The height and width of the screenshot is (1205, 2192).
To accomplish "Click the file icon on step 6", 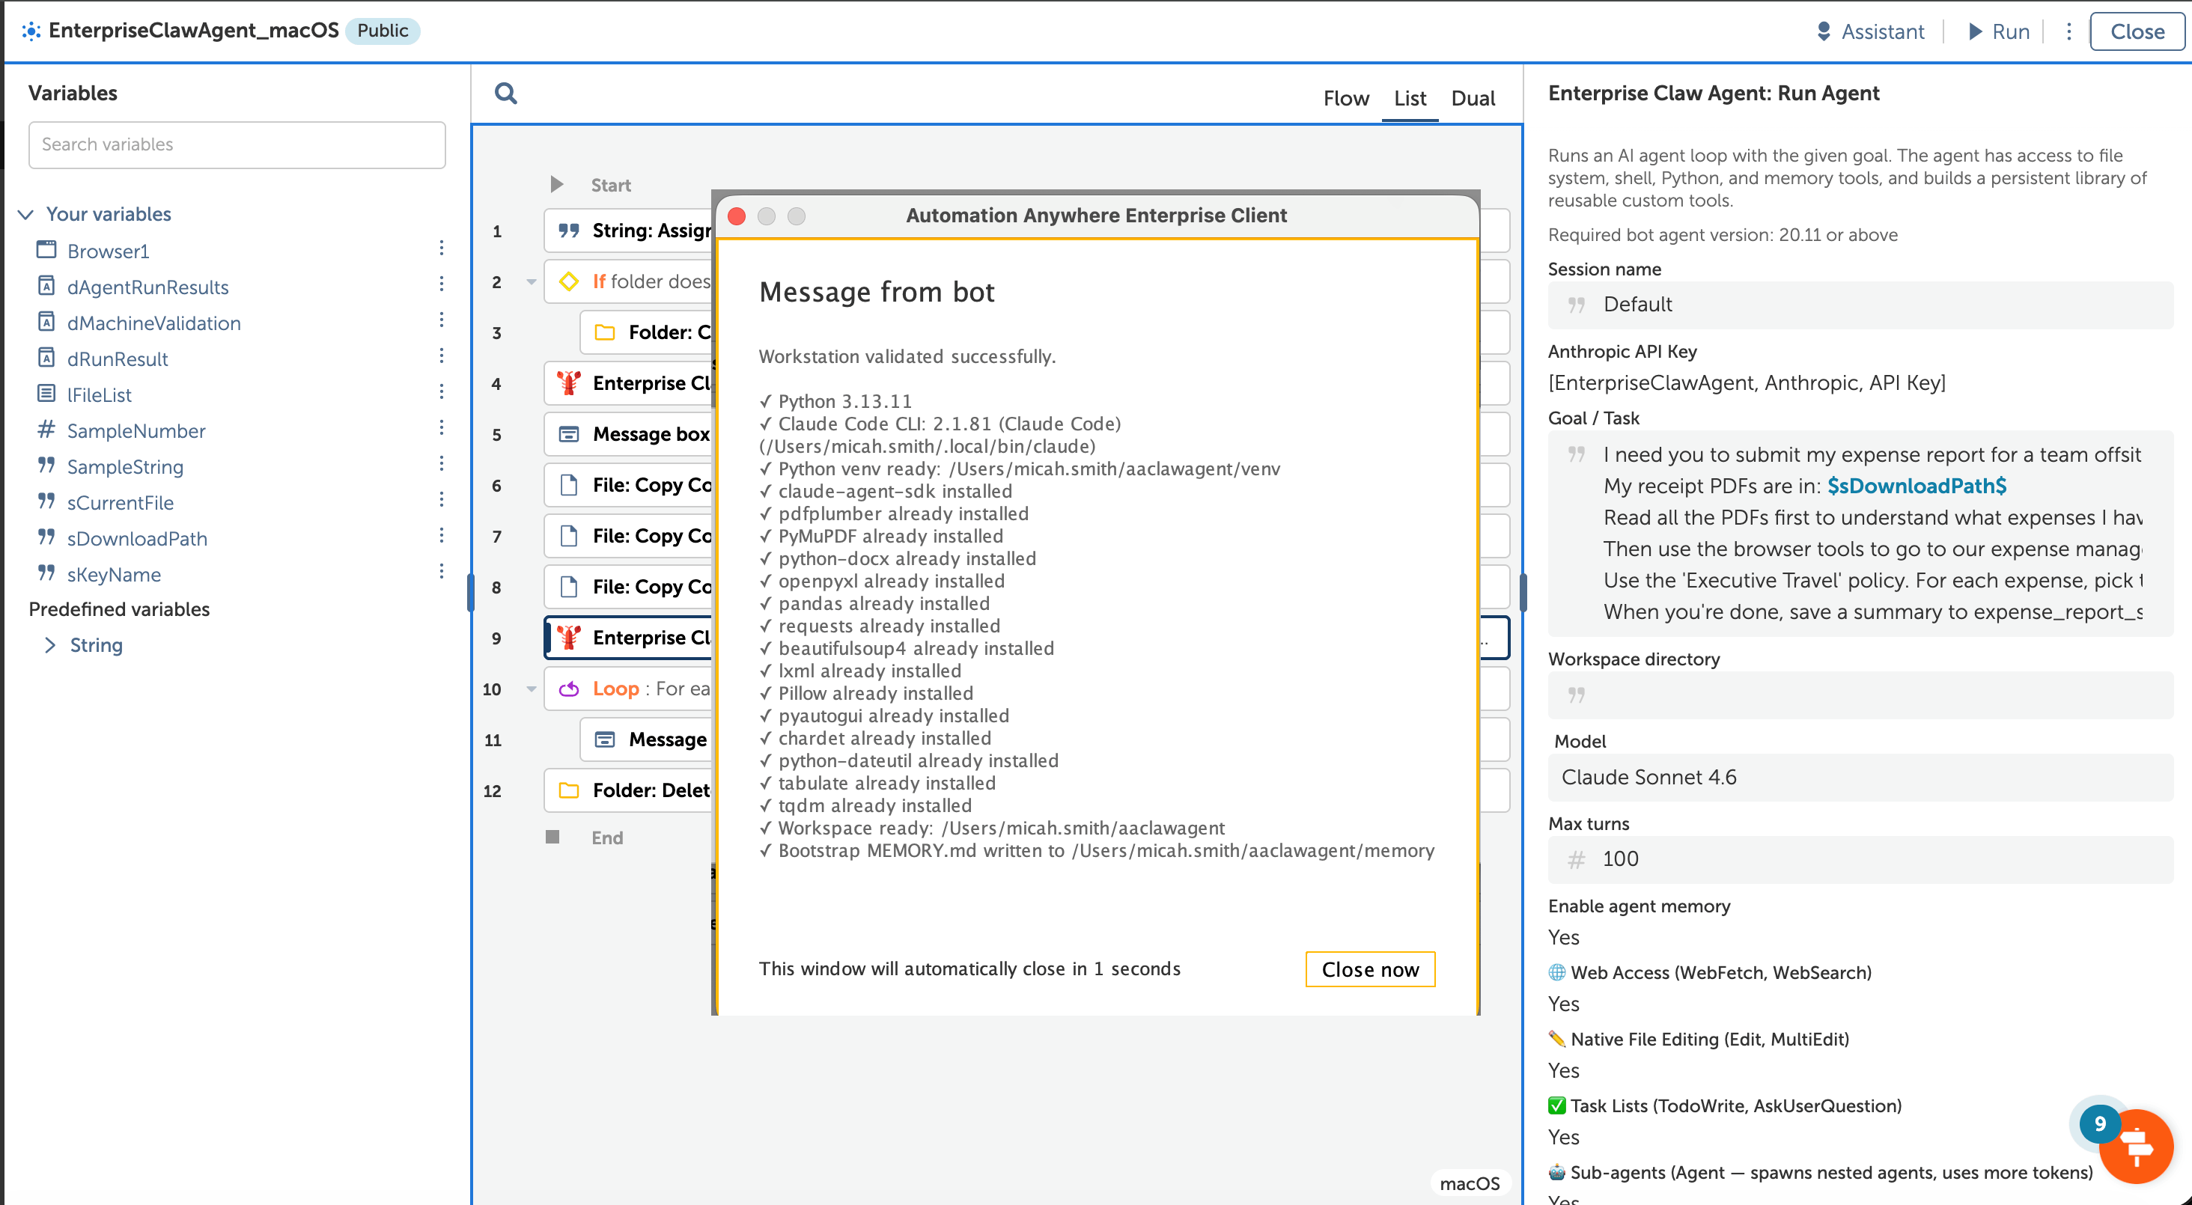I will pyautogui.click(x=568, y=485).
